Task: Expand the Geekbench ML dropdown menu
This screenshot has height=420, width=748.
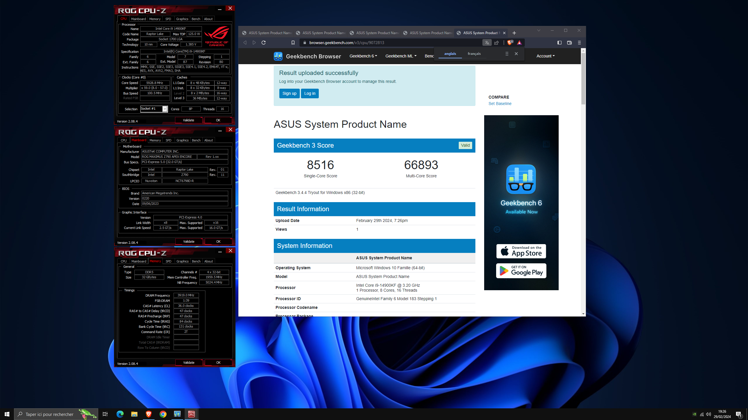Action: coord(401,56)
